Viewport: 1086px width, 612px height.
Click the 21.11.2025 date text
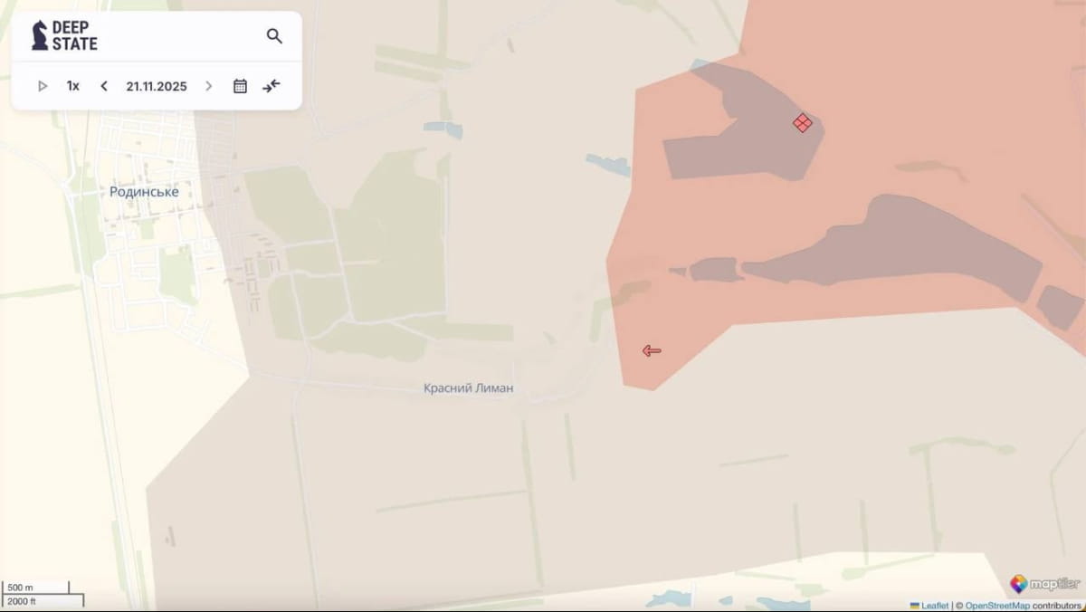pyautogui.click(x=157, y=86)
